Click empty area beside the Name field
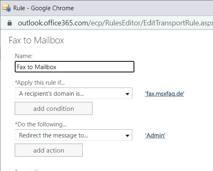 (x=171, y=67)
